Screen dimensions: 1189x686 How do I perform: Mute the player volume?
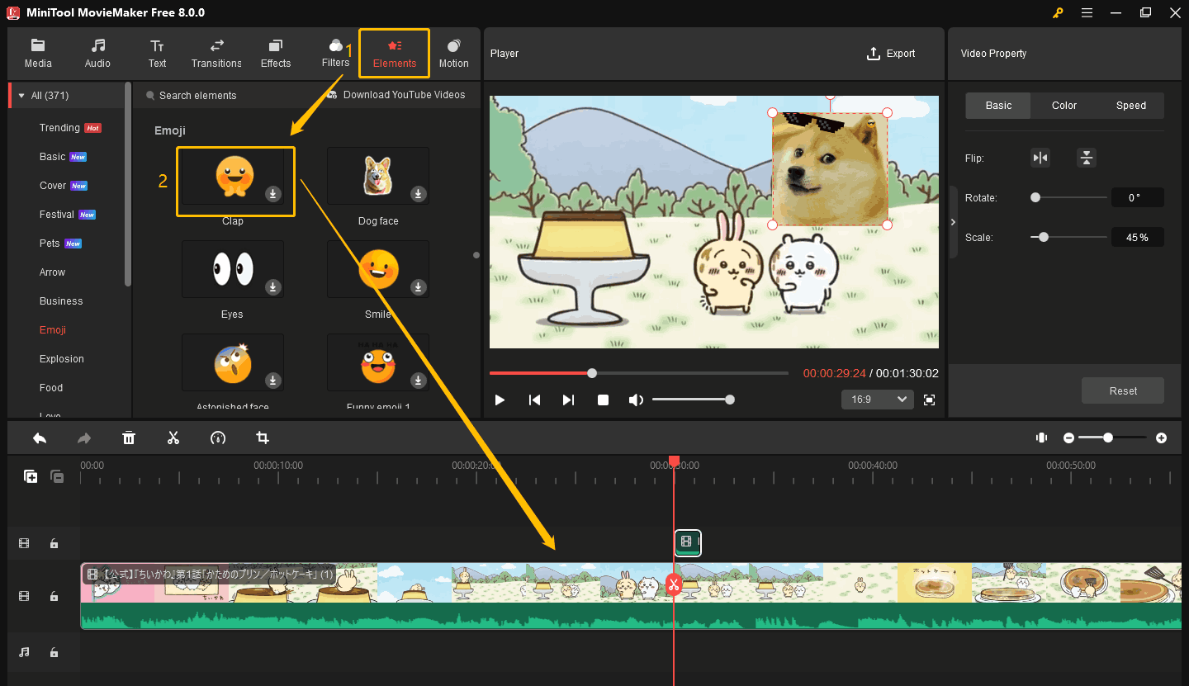[636, 400]
